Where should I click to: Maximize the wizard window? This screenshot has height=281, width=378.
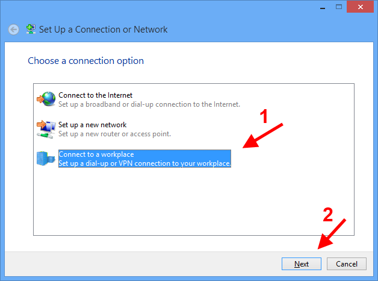(x=339, y=7)
